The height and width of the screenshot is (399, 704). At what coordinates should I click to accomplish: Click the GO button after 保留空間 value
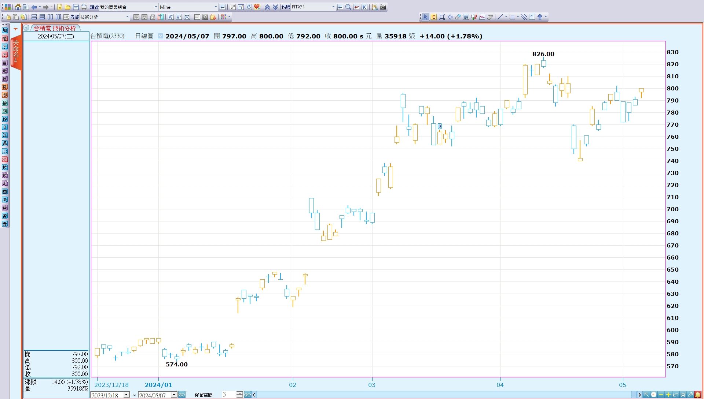coord(247,395)
